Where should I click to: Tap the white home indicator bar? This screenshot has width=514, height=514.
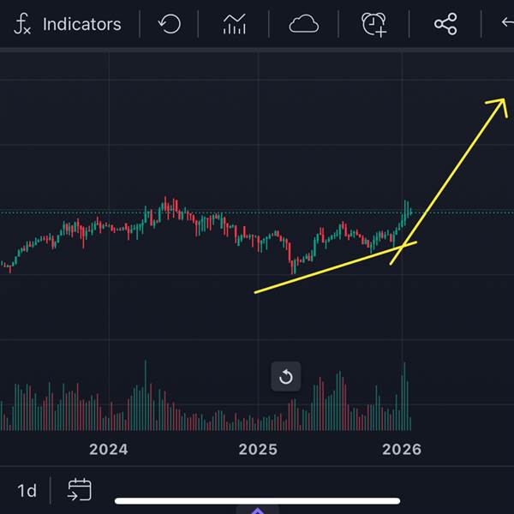(x=257, y=501)
